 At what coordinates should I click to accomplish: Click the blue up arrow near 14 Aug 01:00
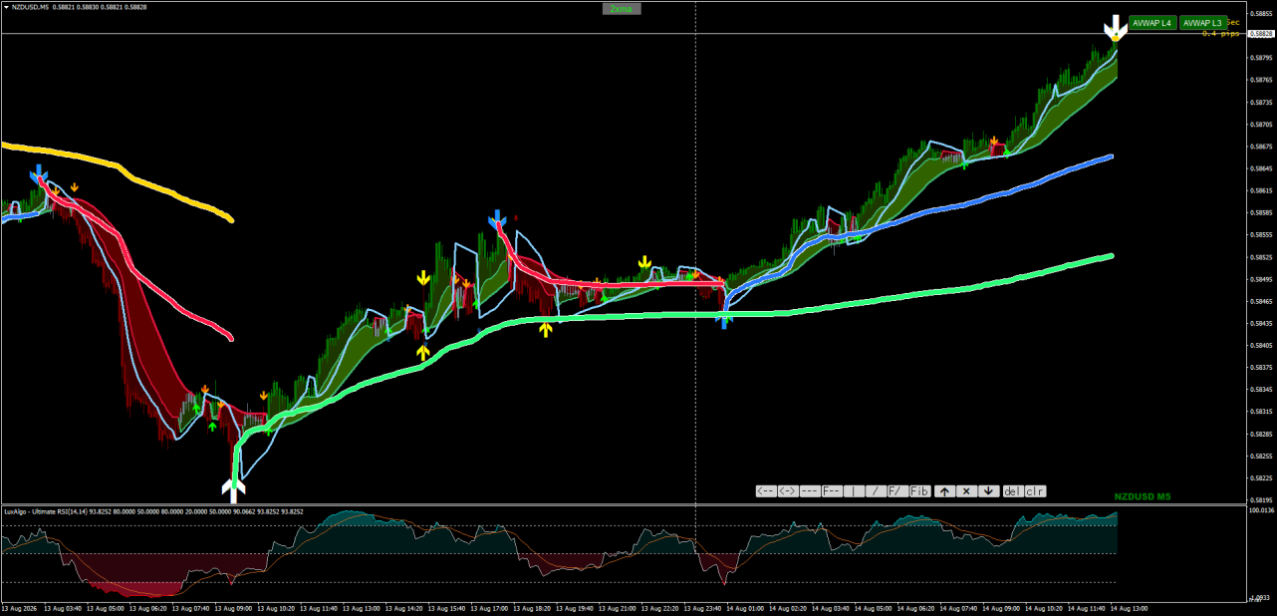coord(724,320)
